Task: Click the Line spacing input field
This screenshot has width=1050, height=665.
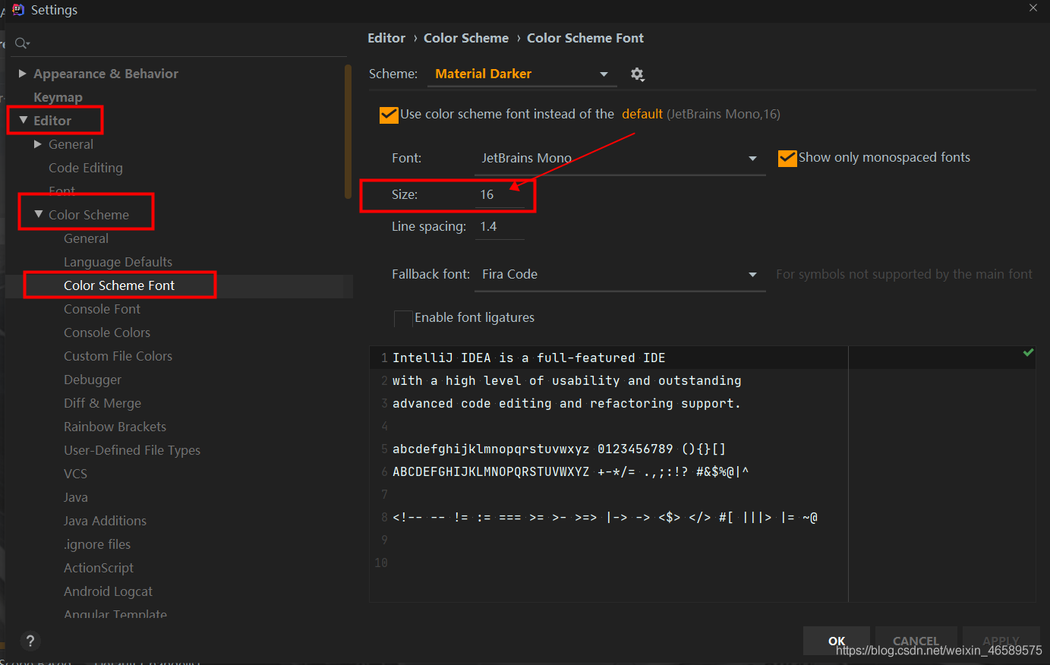Action: tap(500, 227)
